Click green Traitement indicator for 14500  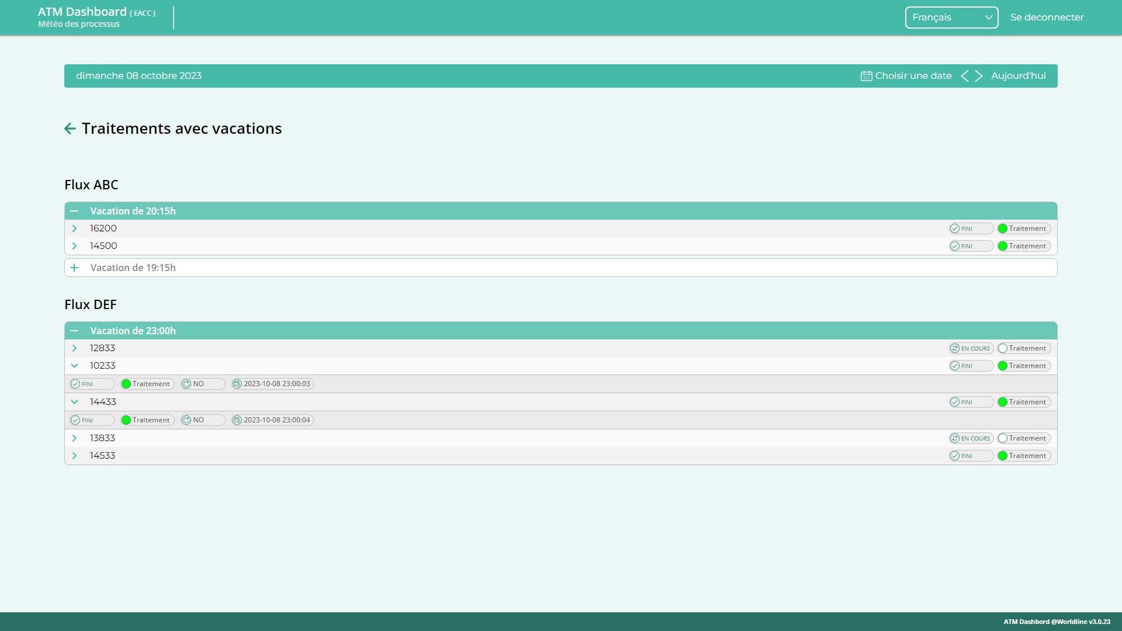[1024, 246]
